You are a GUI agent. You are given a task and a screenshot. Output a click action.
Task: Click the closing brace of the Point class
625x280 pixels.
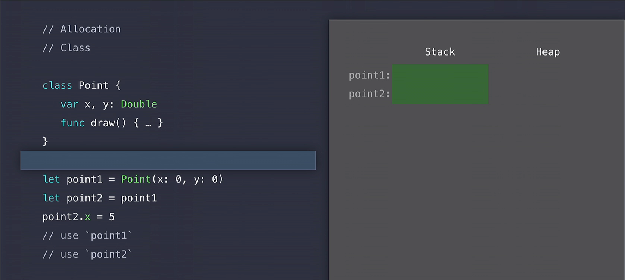(45, 141)
